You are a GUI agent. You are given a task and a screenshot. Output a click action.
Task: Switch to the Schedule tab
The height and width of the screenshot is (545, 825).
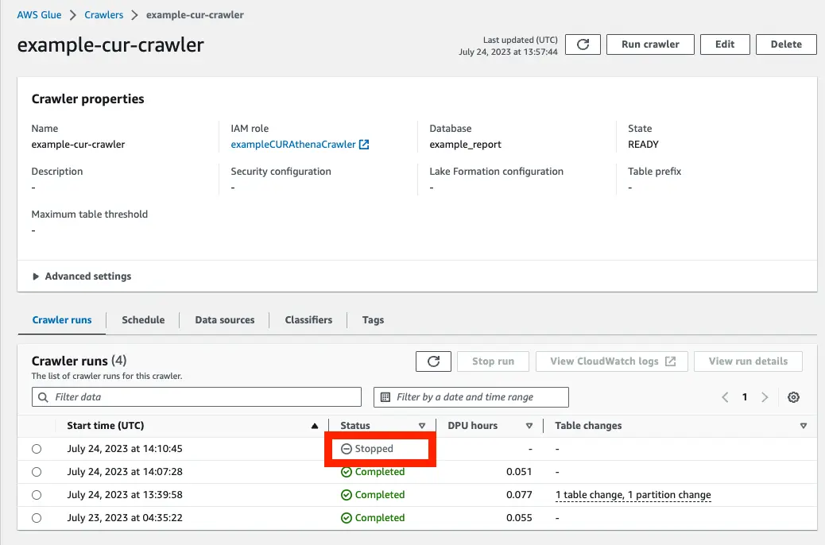143,320
